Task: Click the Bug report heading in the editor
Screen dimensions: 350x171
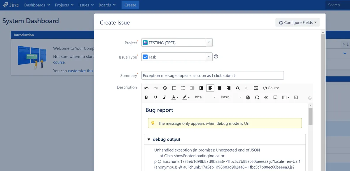Action: (x=159, y=110)
